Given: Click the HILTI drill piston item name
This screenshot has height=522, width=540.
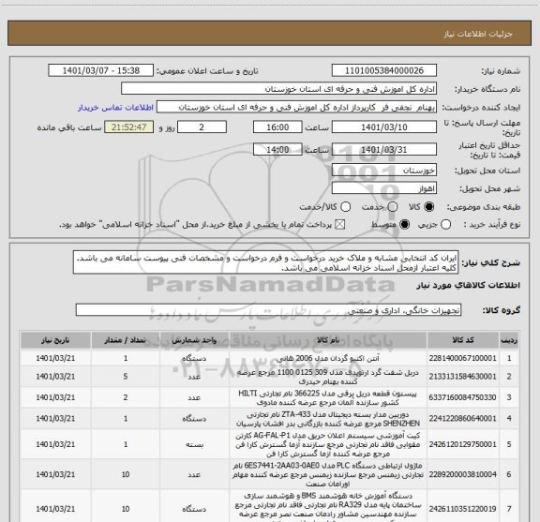Looking at the screenshot, I should pyautogui.click(x=328, y=397).
